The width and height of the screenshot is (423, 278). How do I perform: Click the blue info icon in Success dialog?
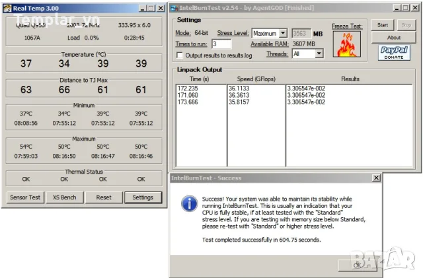coord(190,203)
